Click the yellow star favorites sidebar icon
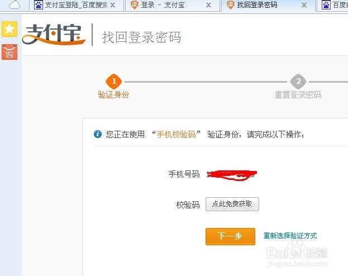The height and width of the screenshot is (276, 348). [x=9, y=29]
